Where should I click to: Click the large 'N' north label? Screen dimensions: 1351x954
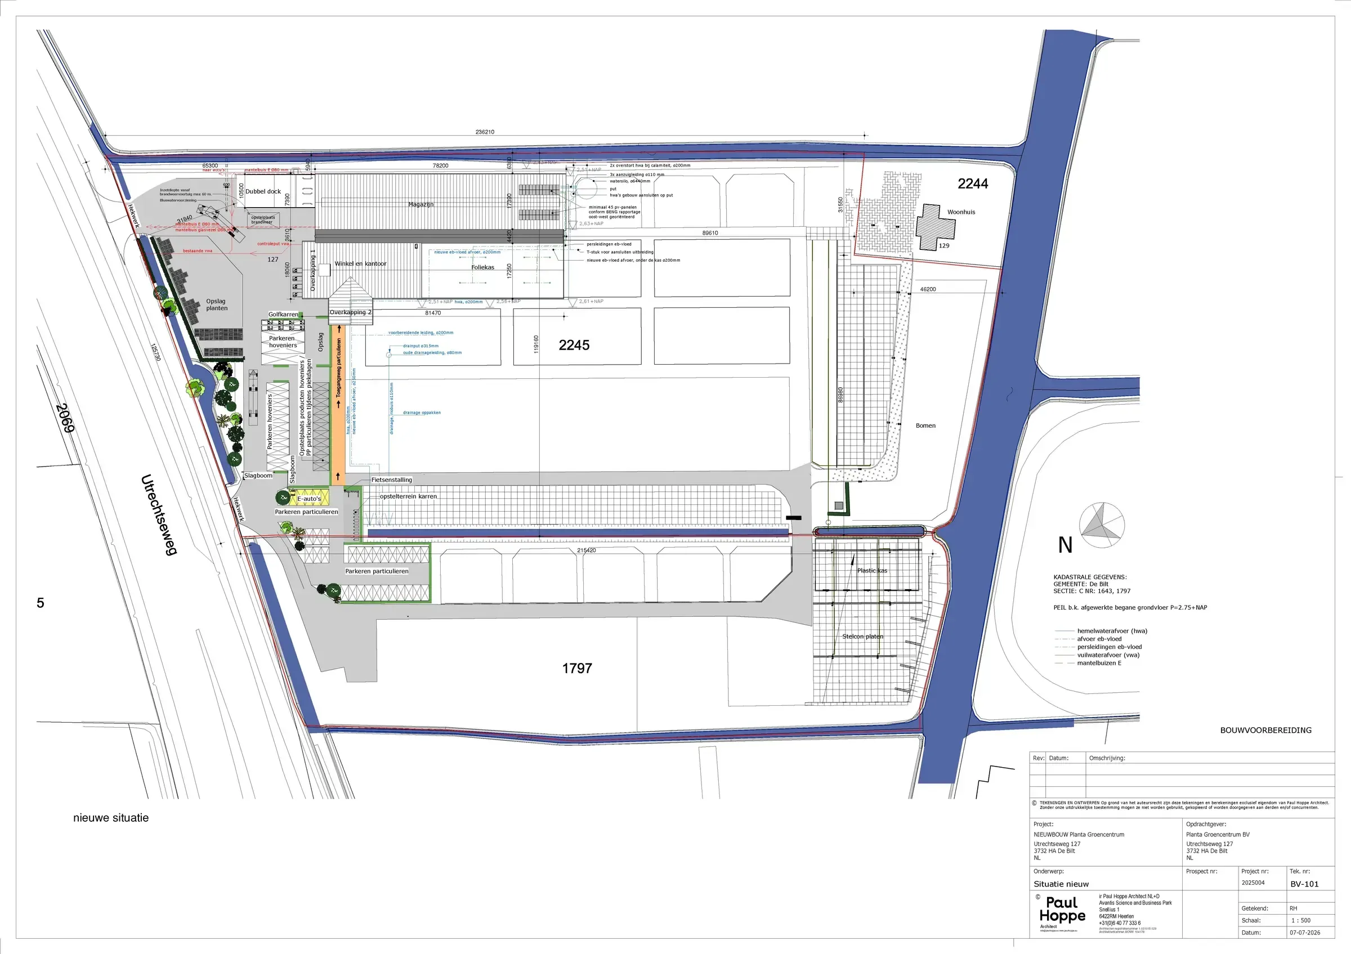click(1066, 545)
